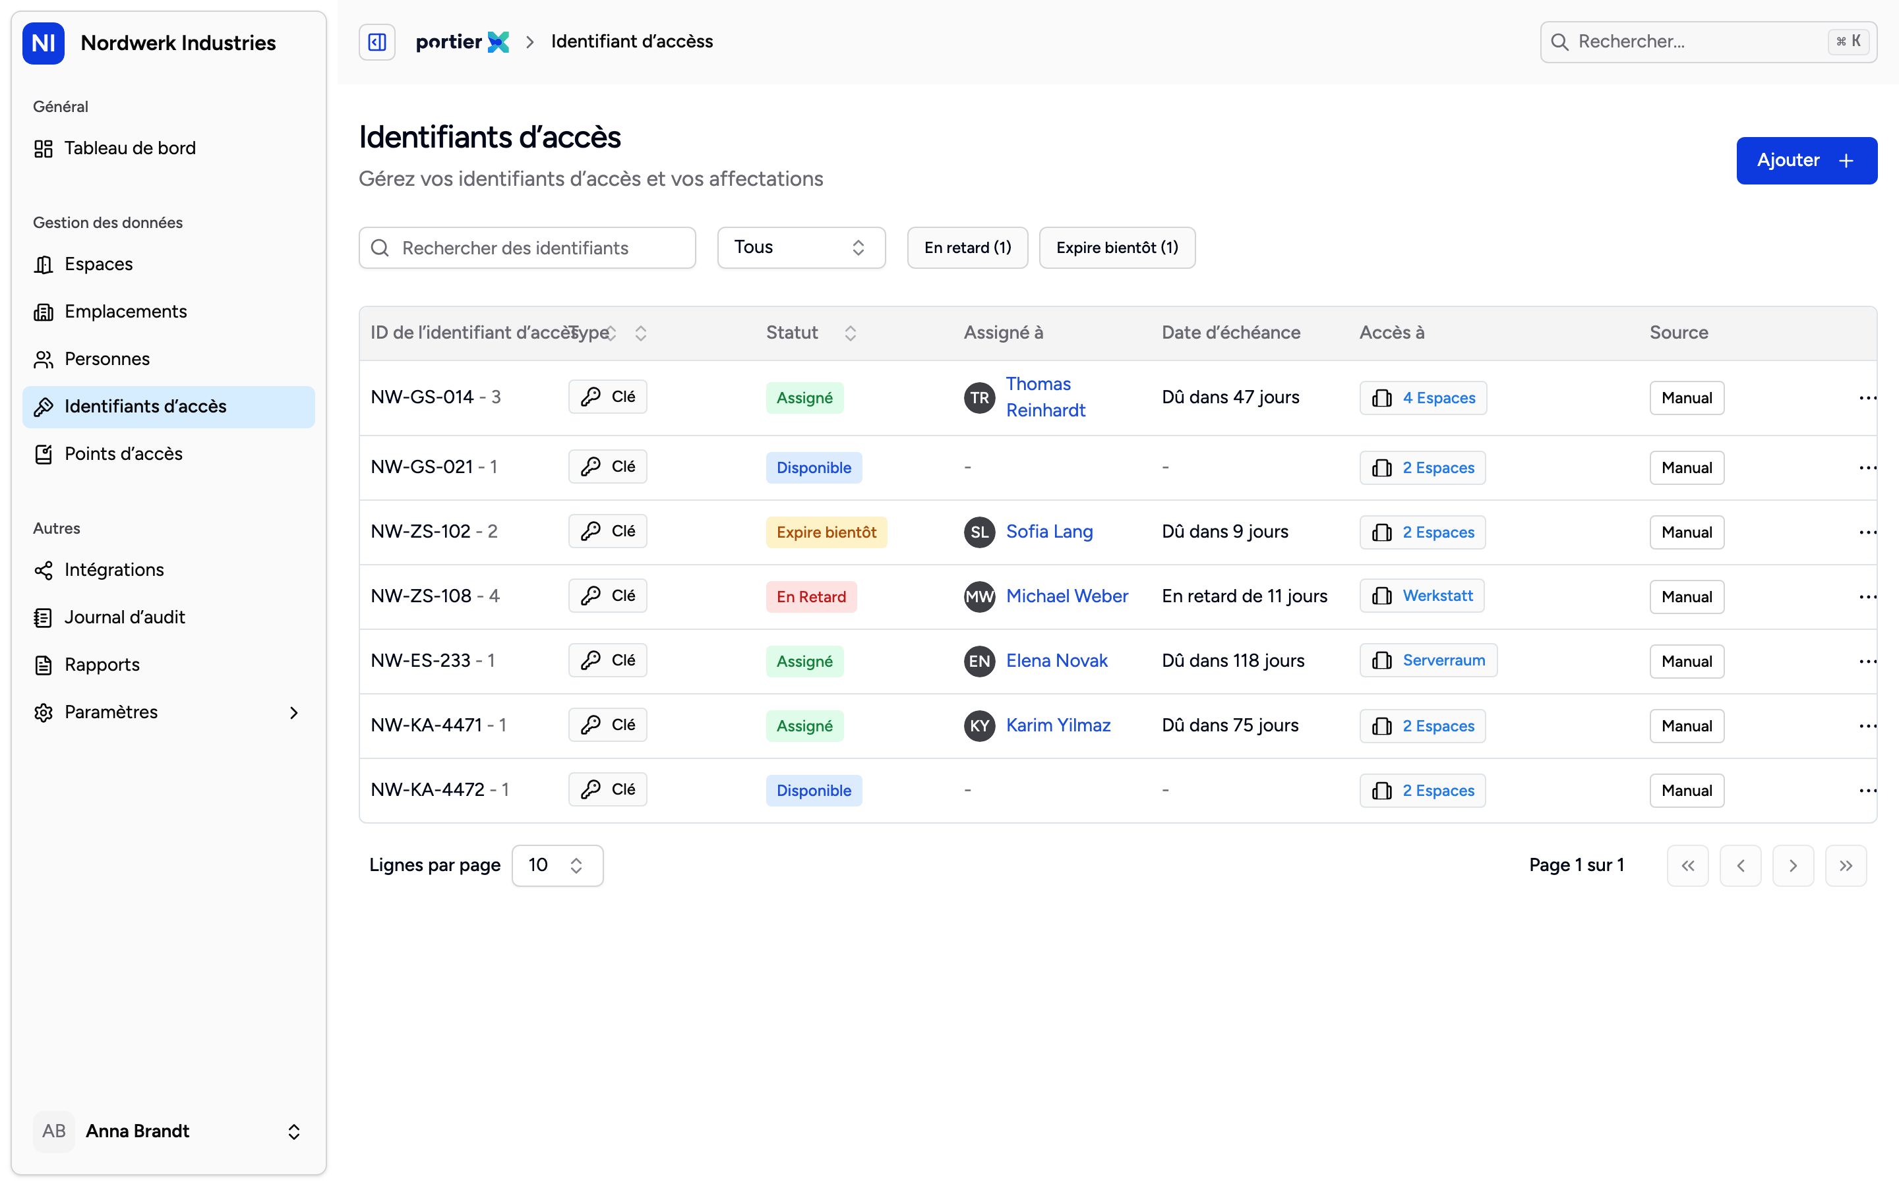1899x1186 pixels.
Task: Open the Nordwerk Industries NI organization badge
Action: (x=43, y=42)
